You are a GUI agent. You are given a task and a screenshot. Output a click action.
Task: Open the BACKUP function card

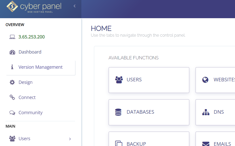[x=149, y=139]
